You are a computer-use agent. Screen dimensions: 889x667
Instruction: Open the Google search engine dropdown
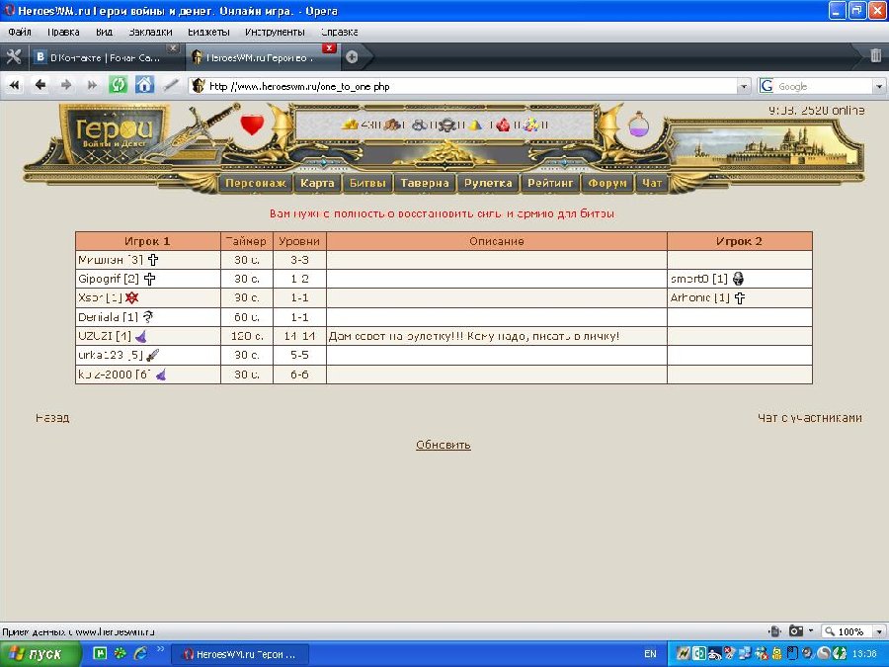point(879,87)
